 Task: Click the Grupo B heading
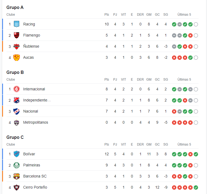[x=15, y=72]
